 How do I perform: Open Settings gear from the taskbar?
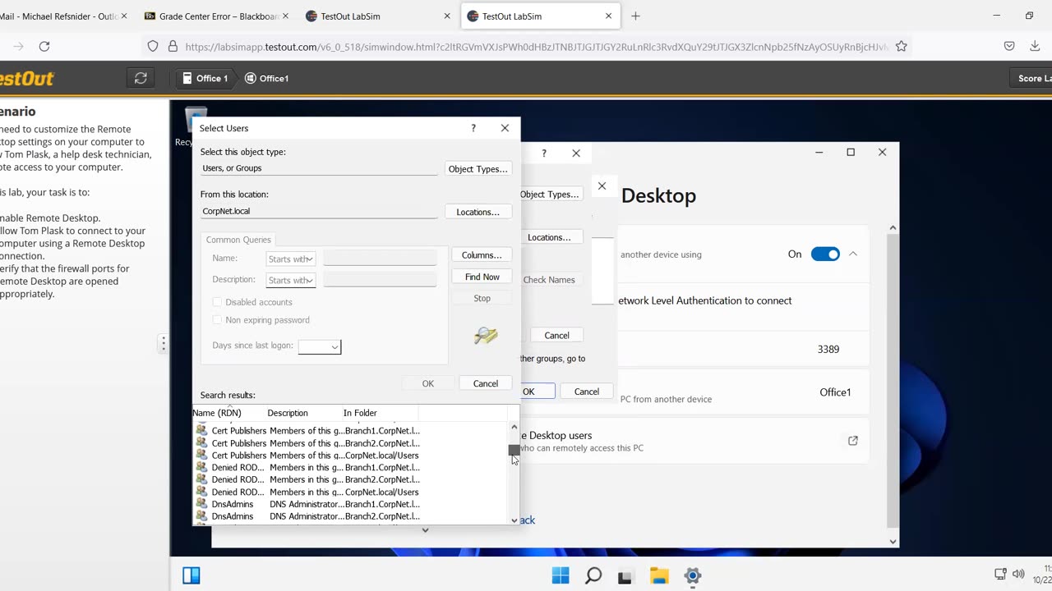[x=692, y=575]
